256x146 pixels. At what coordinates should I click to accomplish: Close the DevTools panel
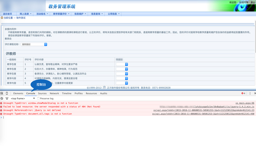[x=255, y=93]
